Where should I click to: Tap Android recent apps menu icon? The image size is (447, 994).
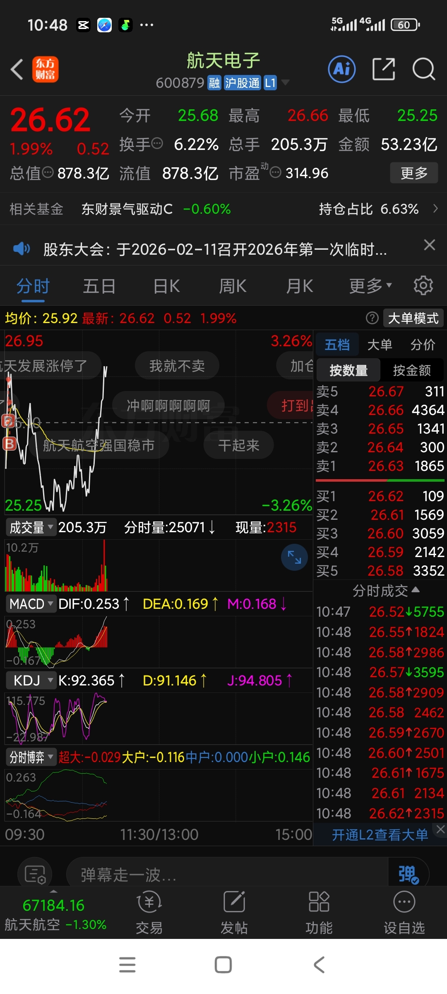coord(127,965)
